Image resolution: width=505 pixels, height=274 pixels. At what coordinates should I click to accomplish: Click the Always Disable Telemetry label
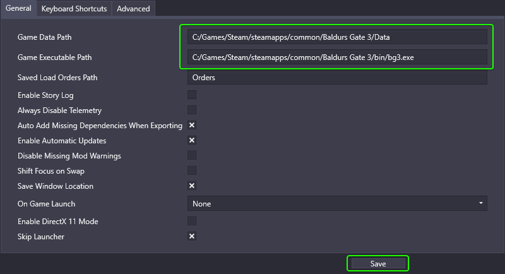tap(59, 110)
